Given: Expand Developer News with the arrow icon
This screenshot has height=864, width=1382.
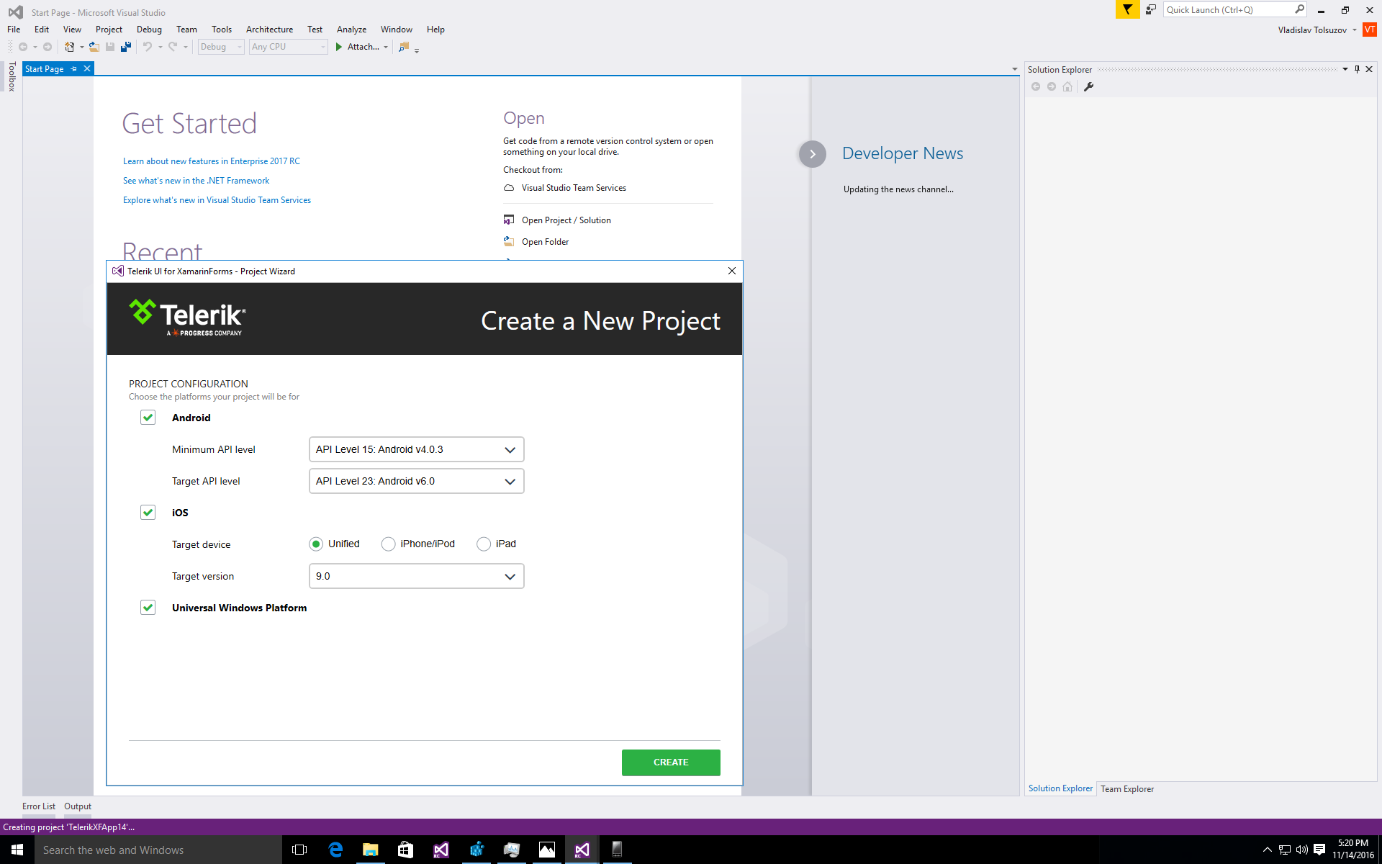Looking at the screenshot, I should point(812,154).
